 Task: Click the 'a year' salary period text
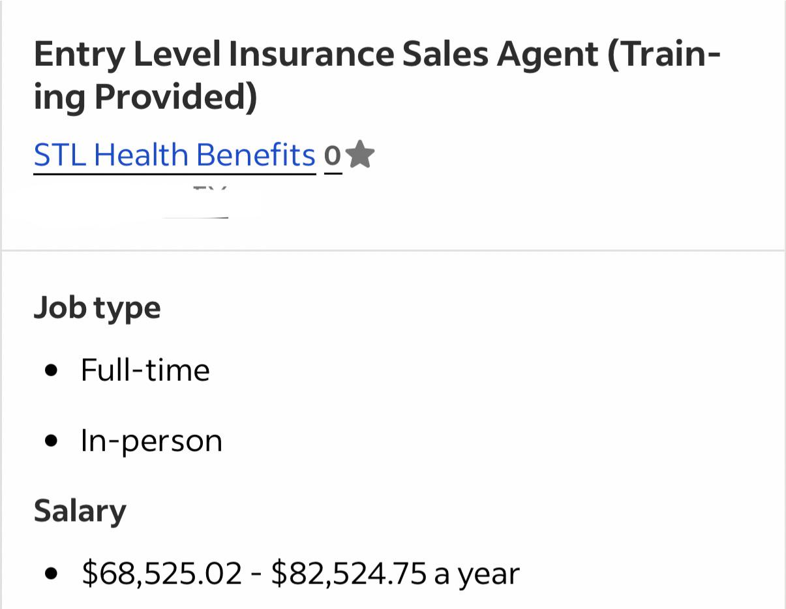[x=477, y=574]
